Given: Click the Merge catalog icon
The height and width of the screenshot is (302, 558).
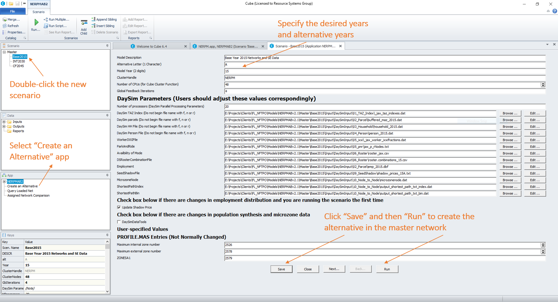Looking at the screenshot, I should click(x=4, y=19).
